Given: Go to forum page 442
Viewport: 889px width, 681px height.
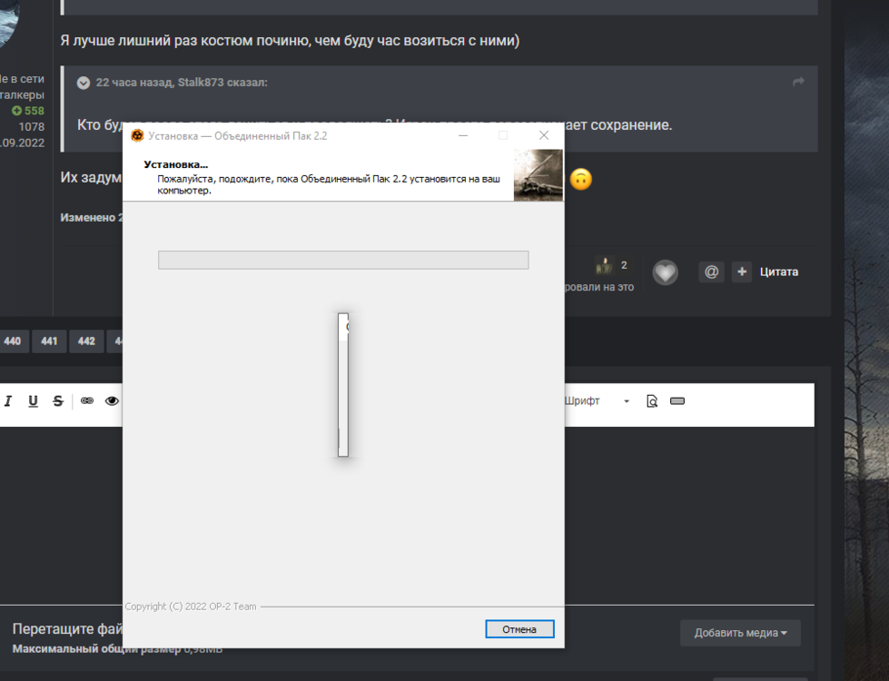Looking at the screenshot, I should (86, 340).
